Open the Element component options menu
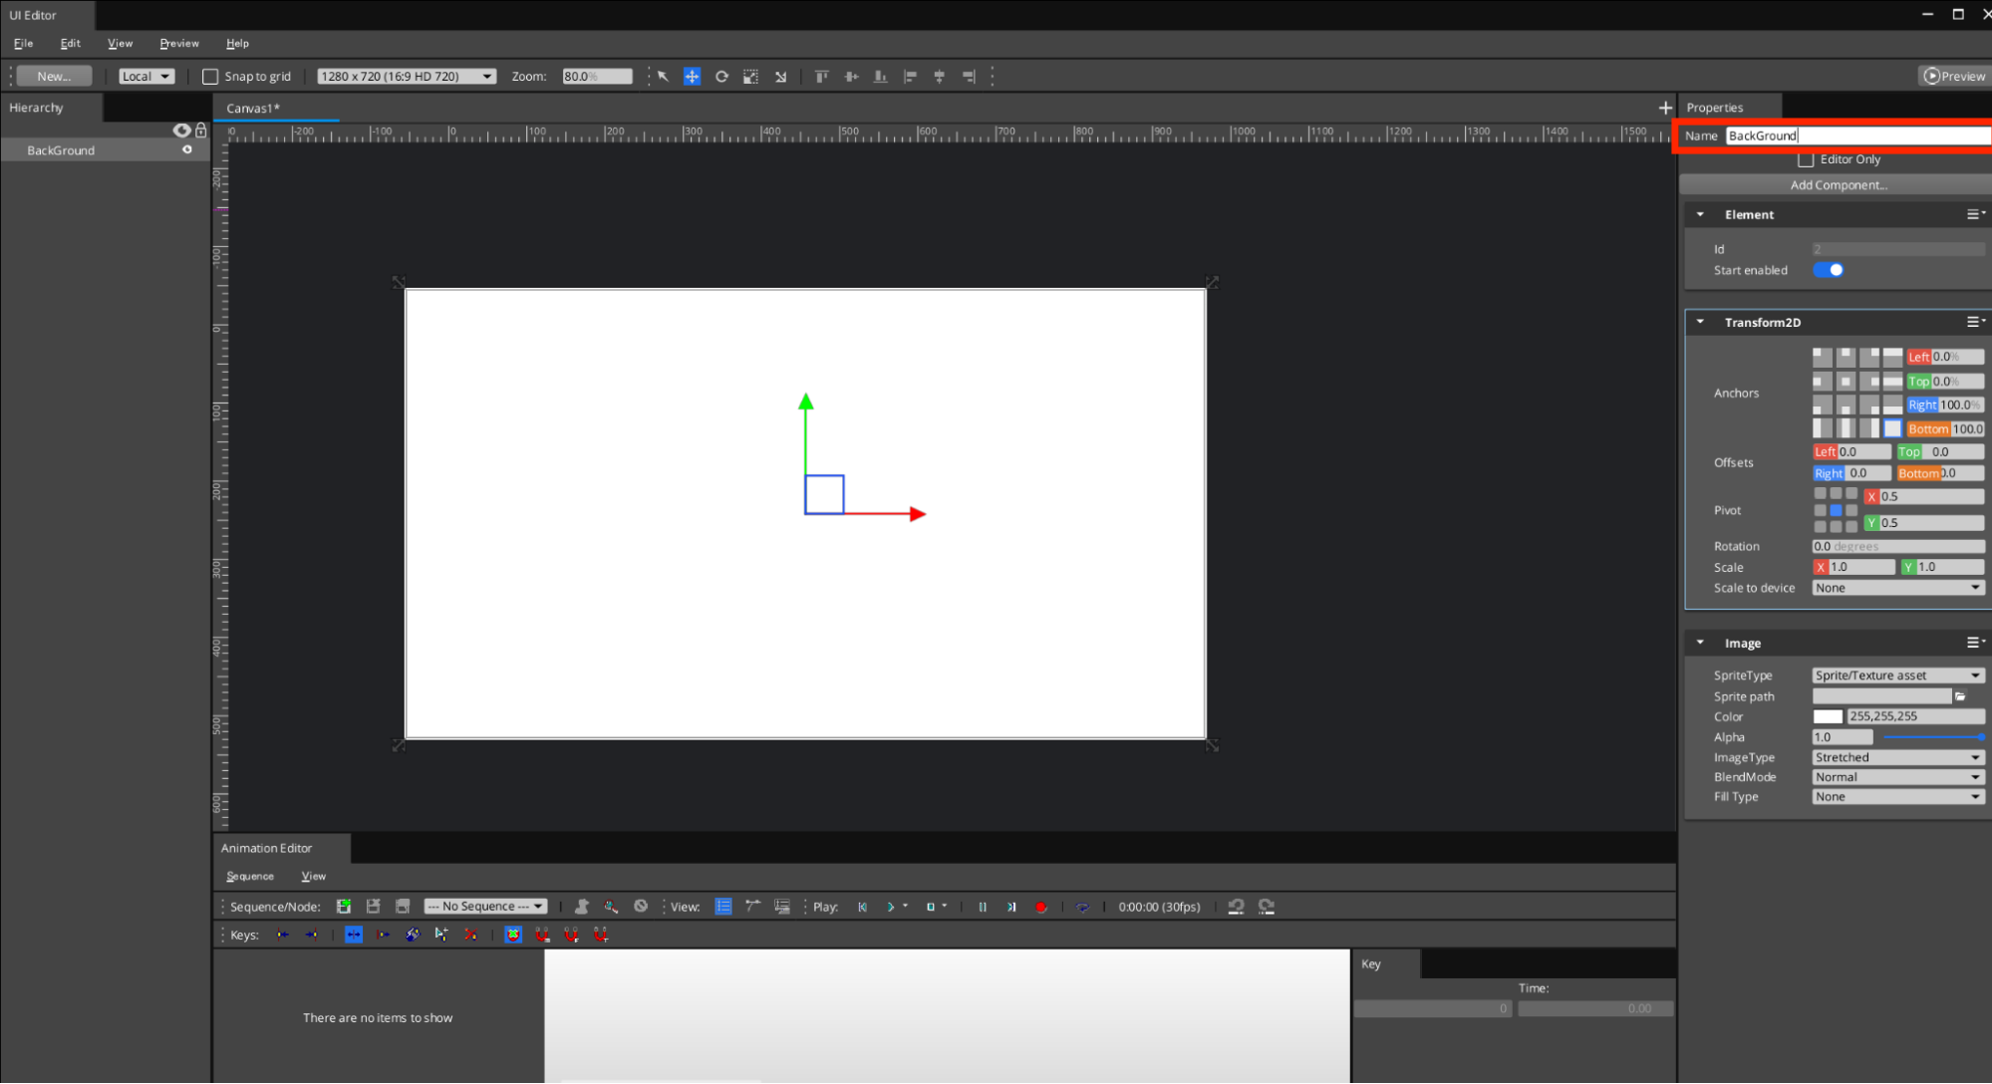The image size is (1992, 1084). [x=1975, y=214]
